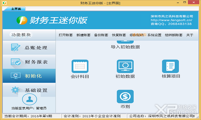Open 基础设置 gear module in sidebar
The width and height of the screenshot is (201, 120).
29,90
